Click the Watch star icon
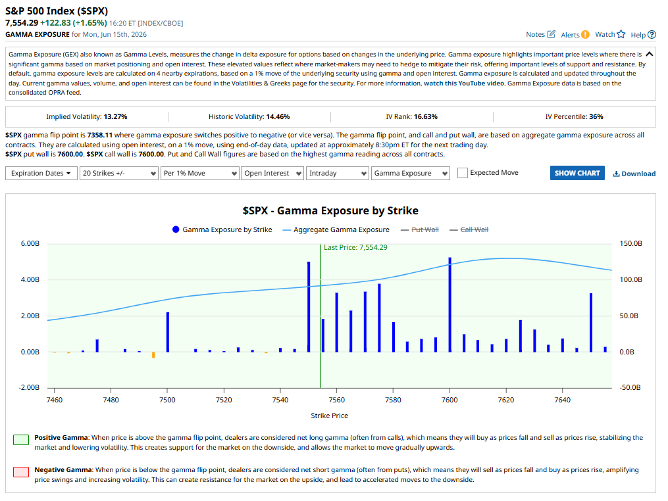Viewport: 668px width, 501px height. coord(621,34)
